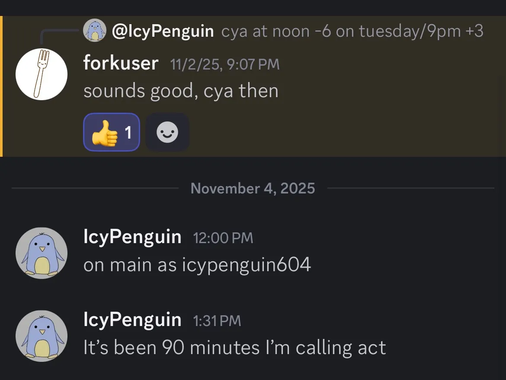This screenshot has height=380, width=506.
Task: Expand the replied-to message by clicking its preview
Action: tap(352, 31)
